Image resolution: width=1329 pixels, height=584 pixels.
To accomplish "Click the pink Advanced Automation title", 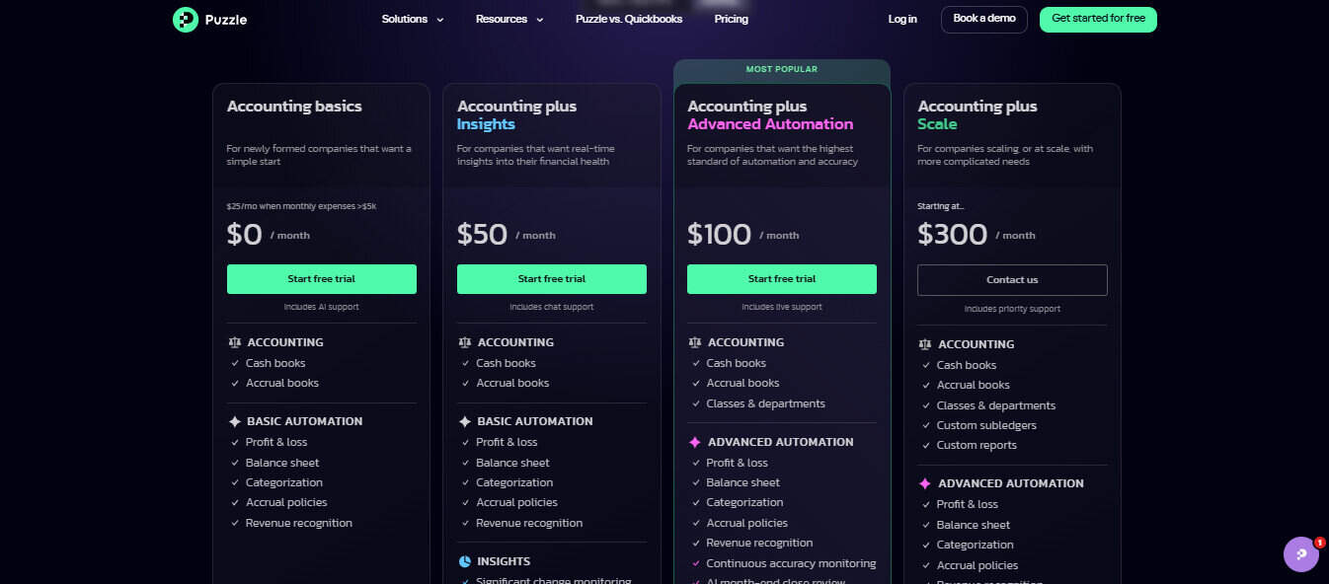I will point(770,124).
